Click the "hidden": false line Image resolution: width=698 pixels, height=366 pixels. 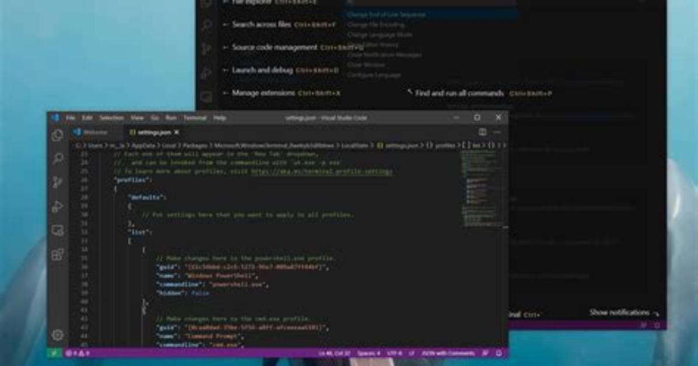[x=183, y=293]
